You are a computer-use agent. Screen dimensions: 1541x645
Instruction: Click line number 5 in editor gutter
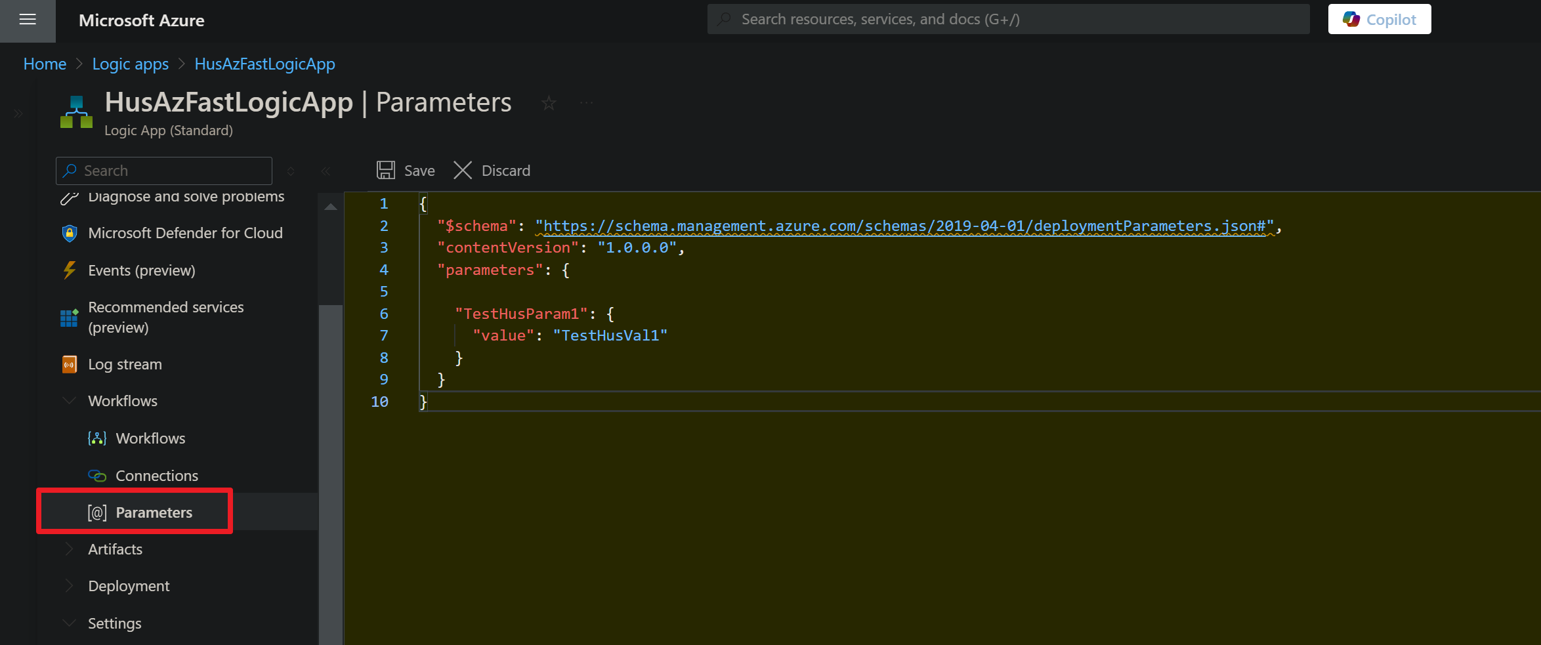click(384, 291)
